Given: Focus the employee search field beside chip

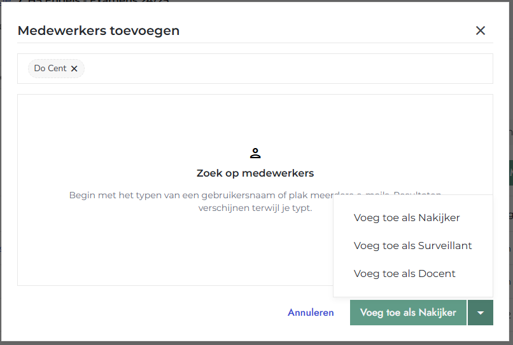Looking at the screenshot, I should (x=286, y=69).
